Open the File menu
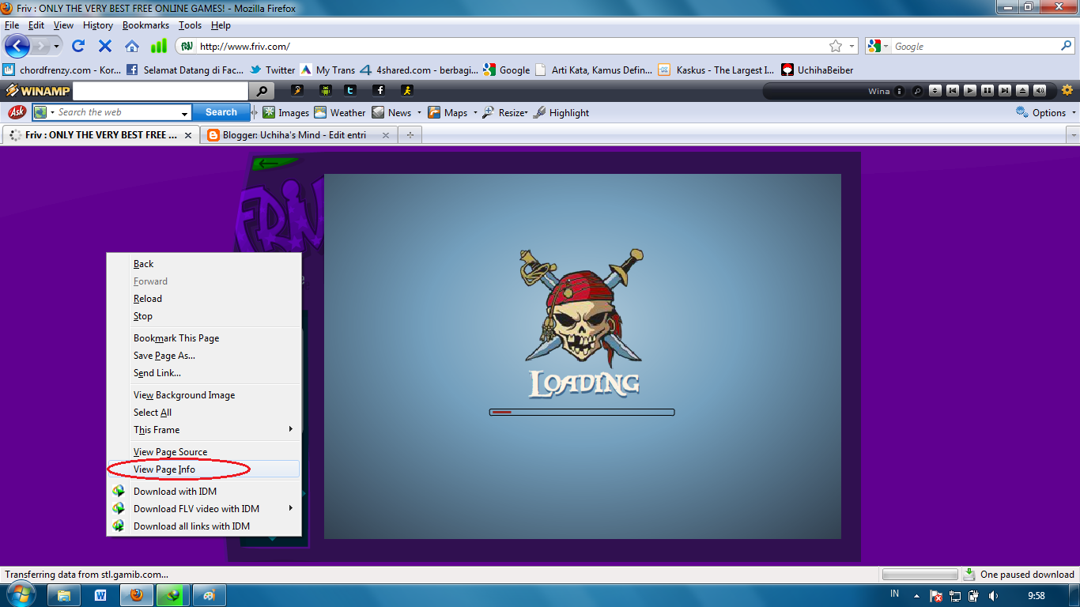 12,25
